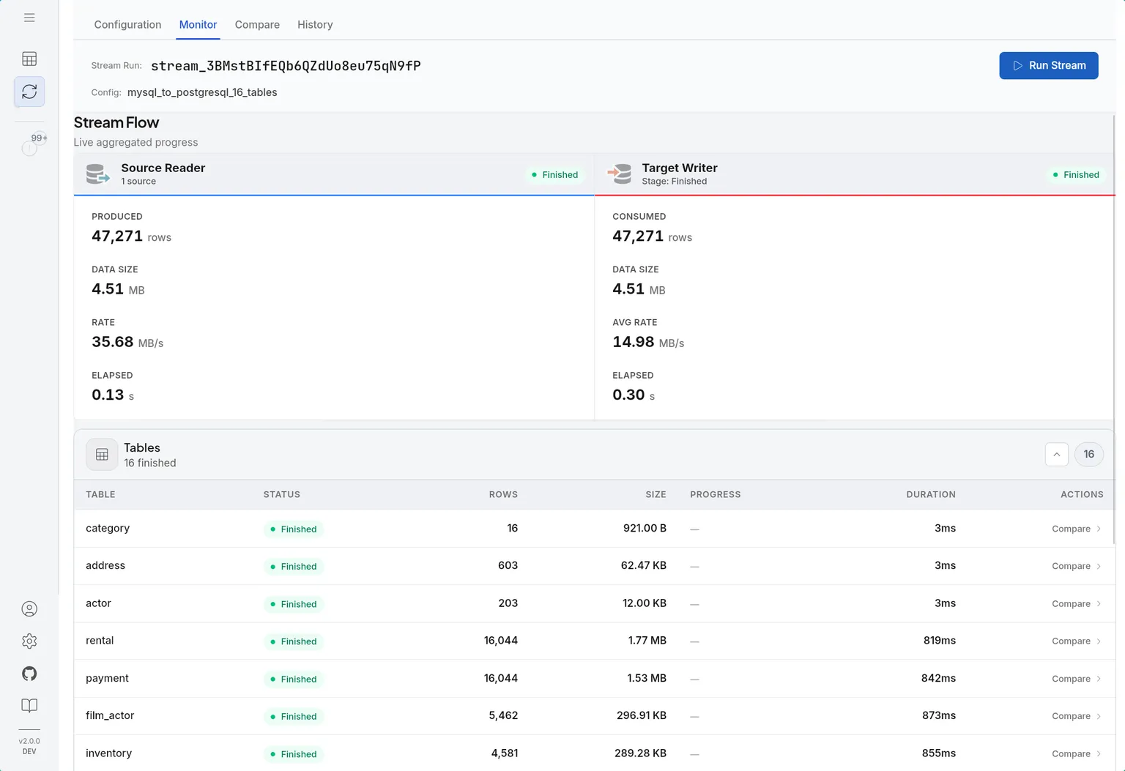
Task: Click the Run Stream button
Action: 1048,66
